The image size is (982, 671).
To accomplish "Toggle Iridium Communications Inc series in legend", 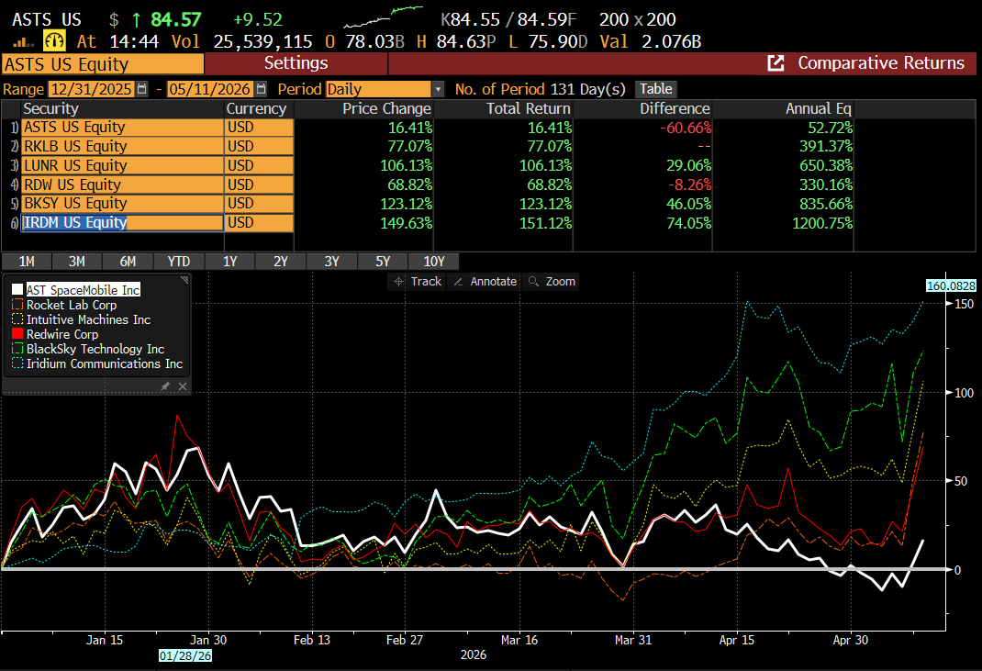I will (97, 363).
